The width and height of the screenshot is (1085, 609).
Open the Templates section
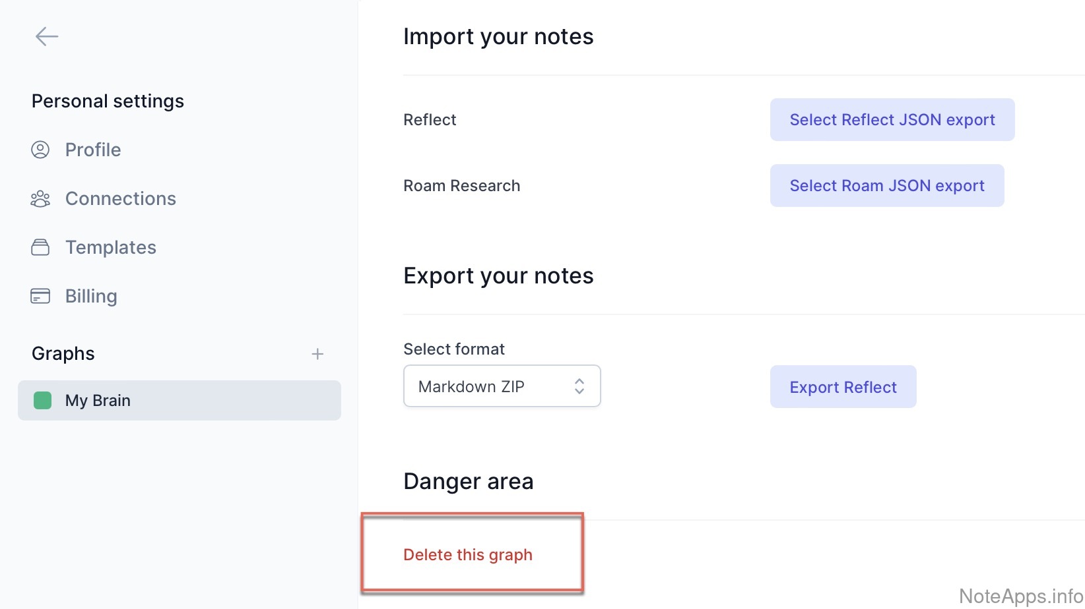tap(110, 248)
